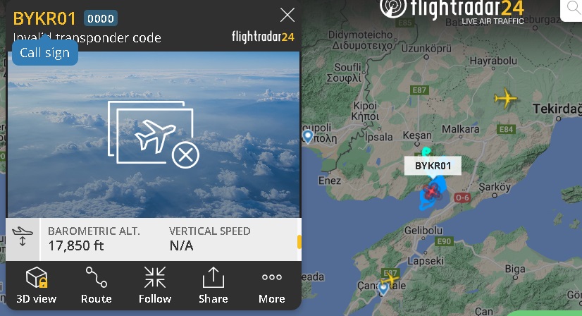Follow the BYKR01 aircraft
This screenshot has height=316, width=582.
click(x=155, y=285)
